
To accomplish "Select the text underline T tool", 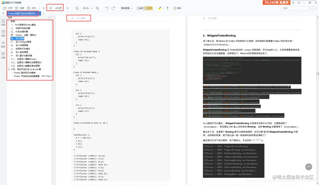I will click(x=167, y=8).
